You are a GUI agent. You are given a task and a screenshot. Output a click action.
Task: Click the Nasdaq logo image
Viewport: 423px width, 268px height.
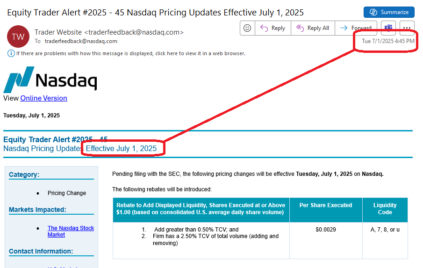50,80
